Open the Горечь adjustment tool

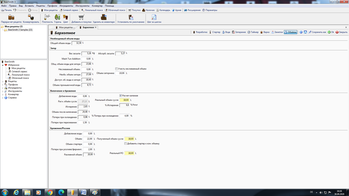57,19
